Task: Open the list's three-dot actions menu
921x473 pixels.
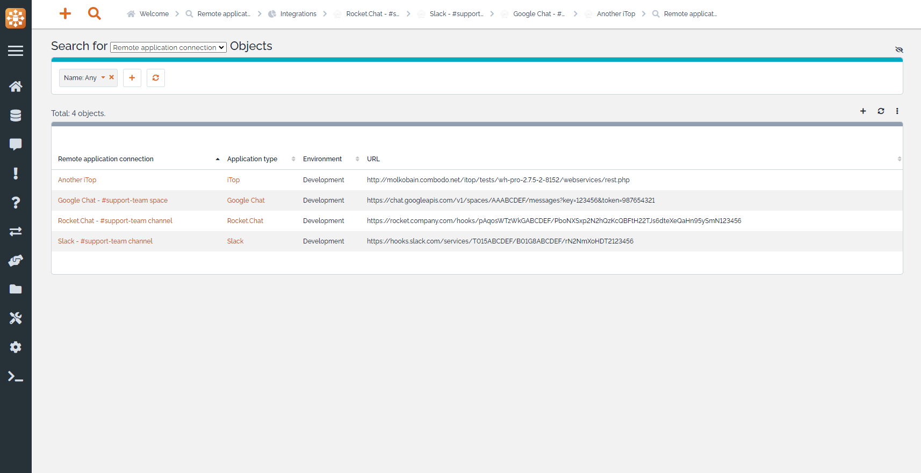Action: [x=897, y=111]
